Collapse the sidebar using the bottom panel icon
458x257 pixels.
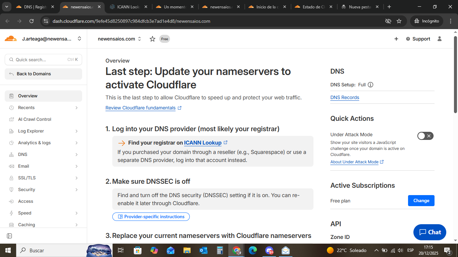click(9, 236)
